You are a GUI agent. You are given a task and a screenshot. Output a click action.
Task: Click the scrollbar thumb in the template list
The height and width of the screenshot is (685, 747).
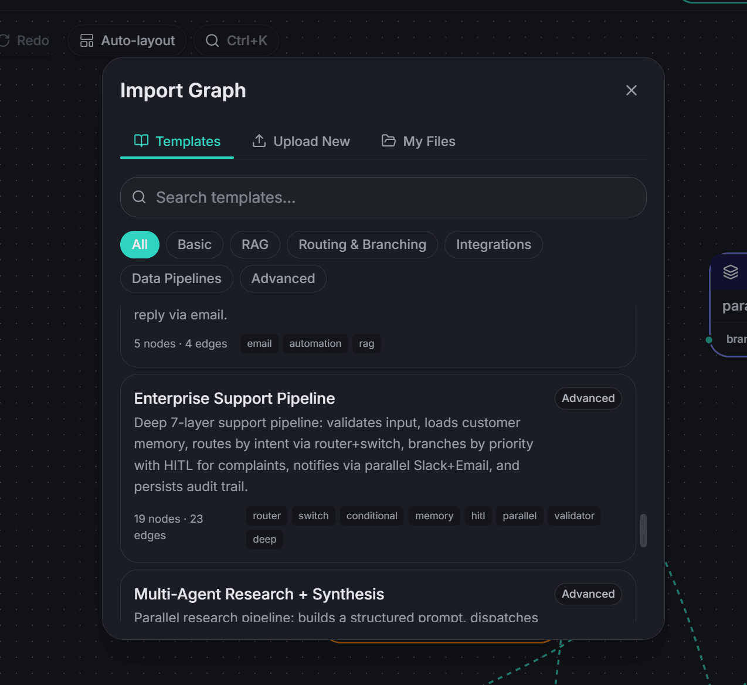point(644,531)
